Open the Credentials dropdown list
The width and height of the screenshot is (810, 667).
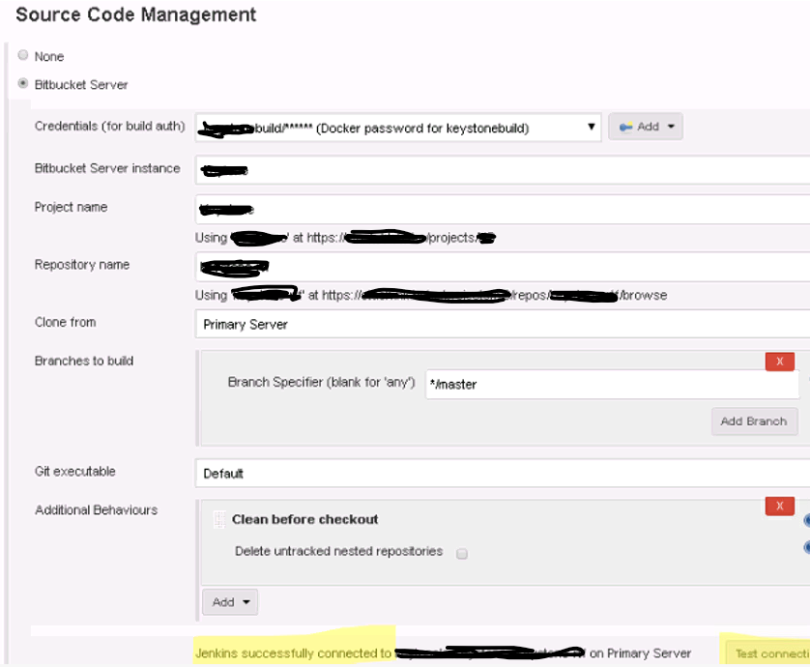398,128
